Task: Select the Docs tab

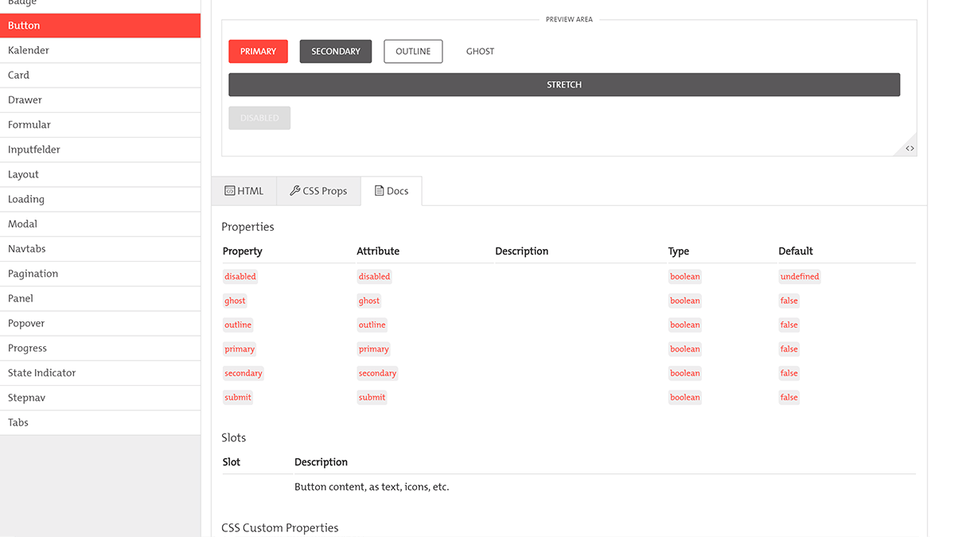Action: click(x=392, y=190)
